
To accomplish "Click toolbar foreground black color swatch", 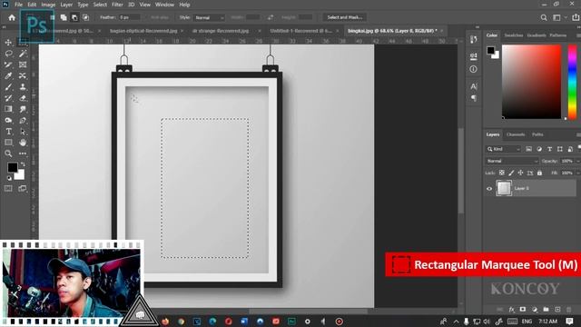I will point(12,167).
